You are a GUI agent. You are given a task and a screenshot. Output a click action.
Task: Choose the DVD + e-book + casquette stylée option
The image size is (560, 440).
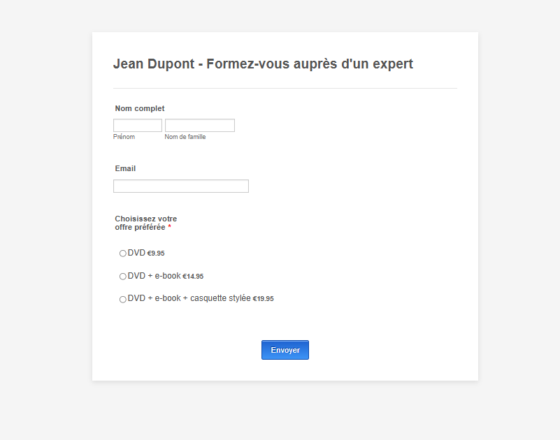[x=122, y=299]
